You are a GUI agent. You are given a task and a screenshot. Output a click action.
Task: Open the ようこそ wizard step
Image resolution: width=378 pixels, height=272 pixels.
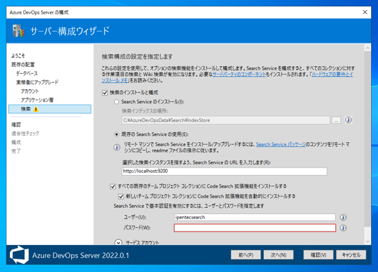click(x=18, y=55)
